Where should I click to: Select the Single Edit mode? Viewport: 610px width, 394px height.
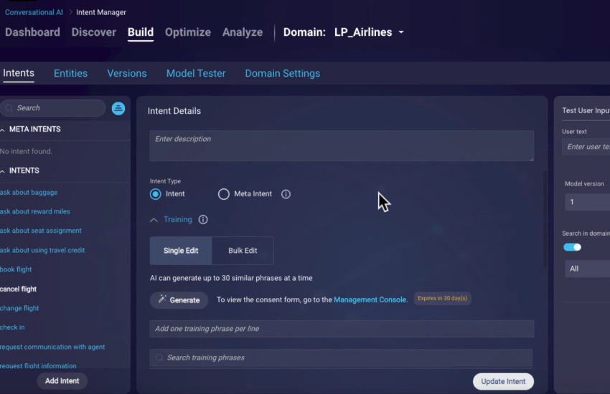tap(181, 251)
